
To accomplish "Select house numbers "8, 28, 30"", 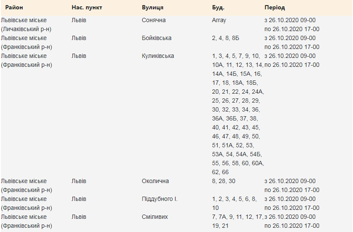I will tap(224, 181).
